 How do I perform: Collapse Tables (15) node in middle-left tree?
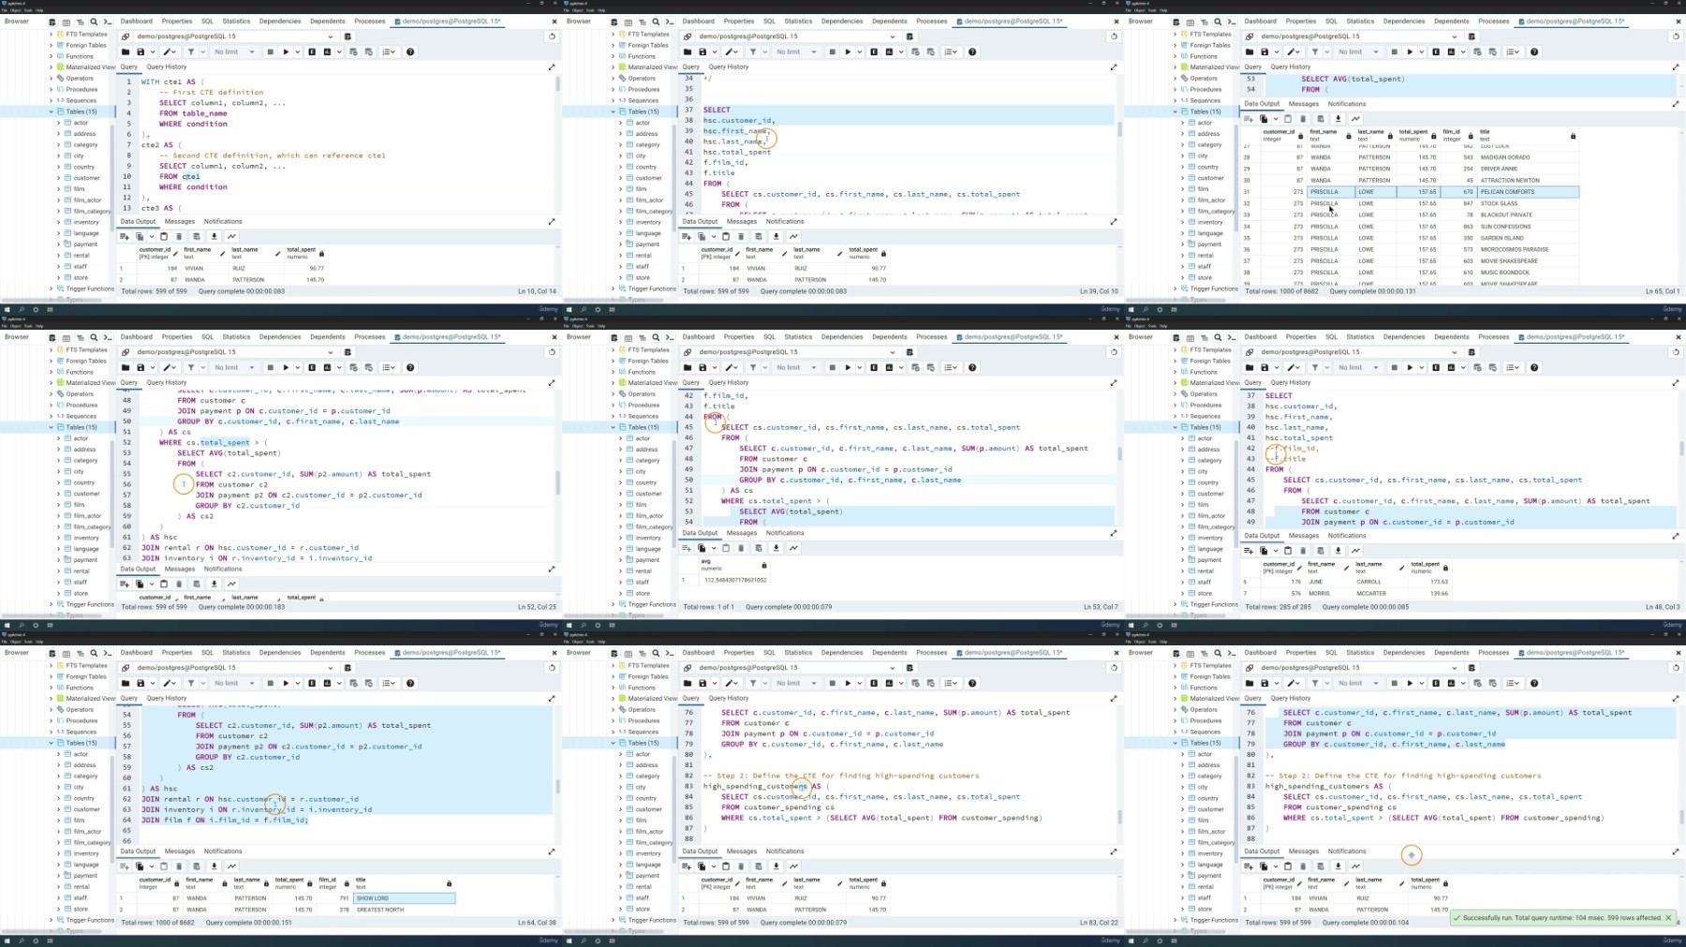tap(52, 427)
